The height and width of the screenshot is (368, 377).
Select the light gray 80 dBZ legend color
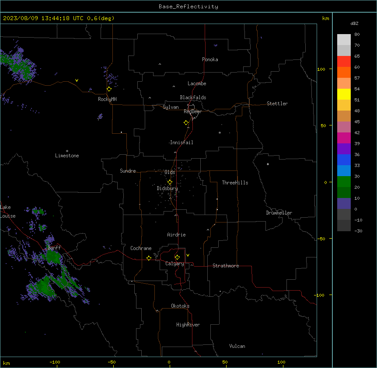click(344, 40)
